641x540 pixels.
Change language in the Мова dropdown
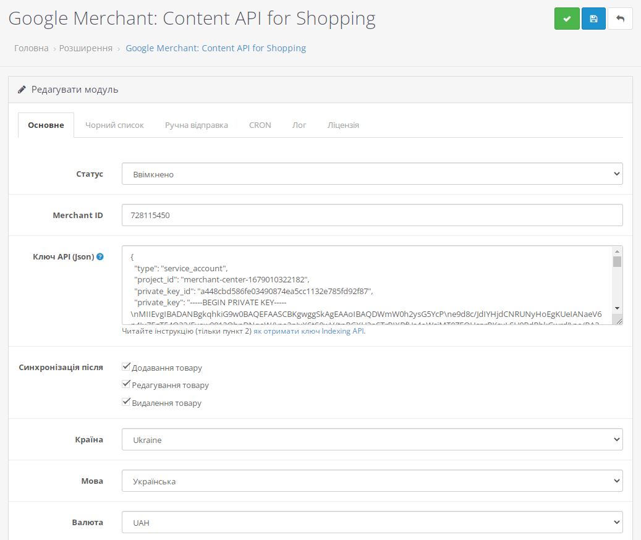[x=373, y=480]
